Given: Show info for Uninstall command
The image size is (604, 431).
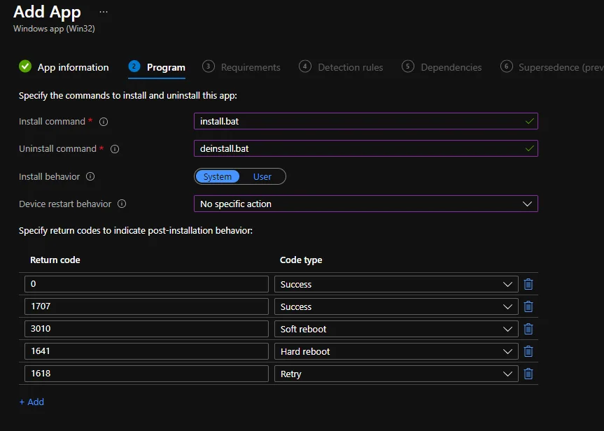Looking at the screenshot, I should tap(115, 149).
